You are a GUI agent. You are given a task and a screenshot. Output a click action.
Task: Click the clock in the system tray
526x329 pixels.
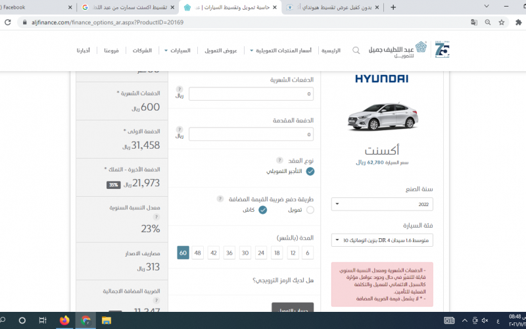coord(517,320)
